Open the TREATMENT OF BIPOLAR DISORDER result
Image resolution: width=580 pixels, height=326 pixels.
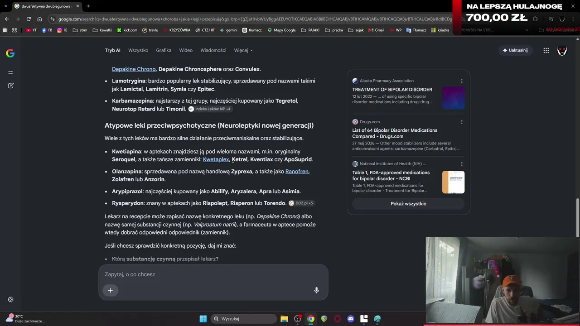pyautogui.click(x=392, y=90)
